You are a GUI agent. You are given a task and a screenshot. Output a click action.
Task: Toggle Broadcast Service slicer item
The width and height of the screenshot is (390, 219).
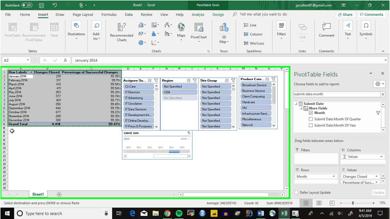point(256,85)
